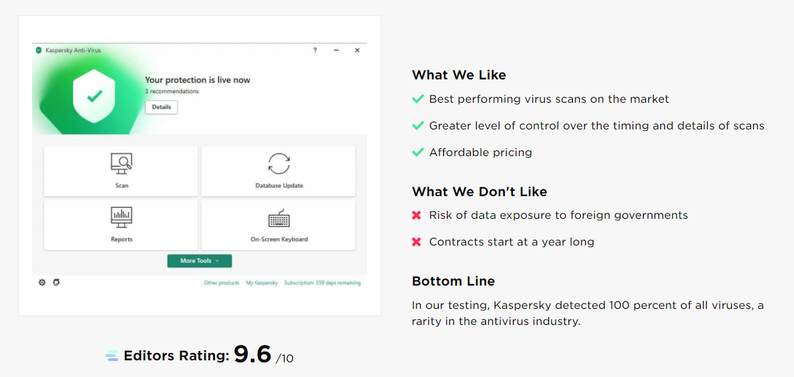Click the 9.6 rating number
This screenshot has width=794, height=377.
coord(252,354)
